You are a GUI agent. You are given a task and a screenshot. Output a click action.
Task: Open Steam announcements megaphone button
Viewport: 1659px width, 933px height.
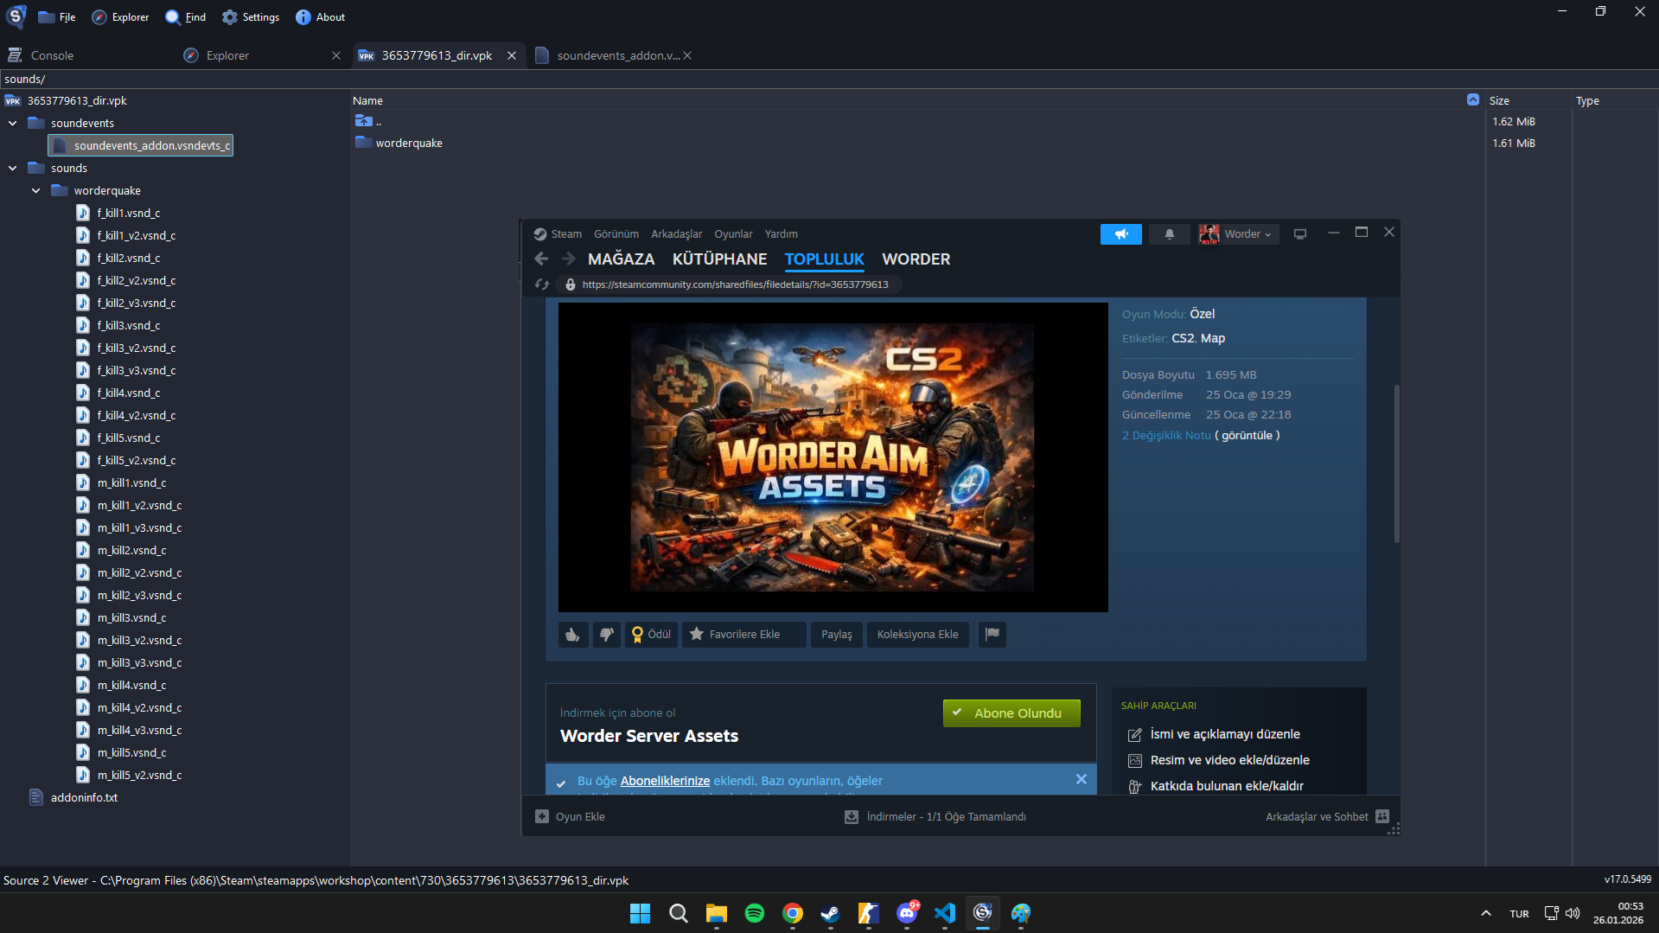coord(1120,234)
